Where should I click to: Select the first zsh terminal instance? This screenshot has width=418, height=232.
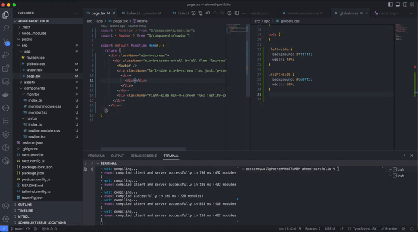click(398, 169)
